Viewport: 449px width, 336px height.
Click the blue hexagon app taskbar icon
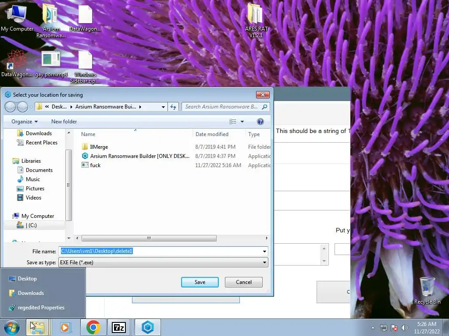pos(147,327)
